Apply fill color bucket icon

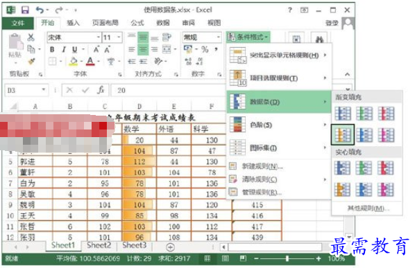click(74, 61)
